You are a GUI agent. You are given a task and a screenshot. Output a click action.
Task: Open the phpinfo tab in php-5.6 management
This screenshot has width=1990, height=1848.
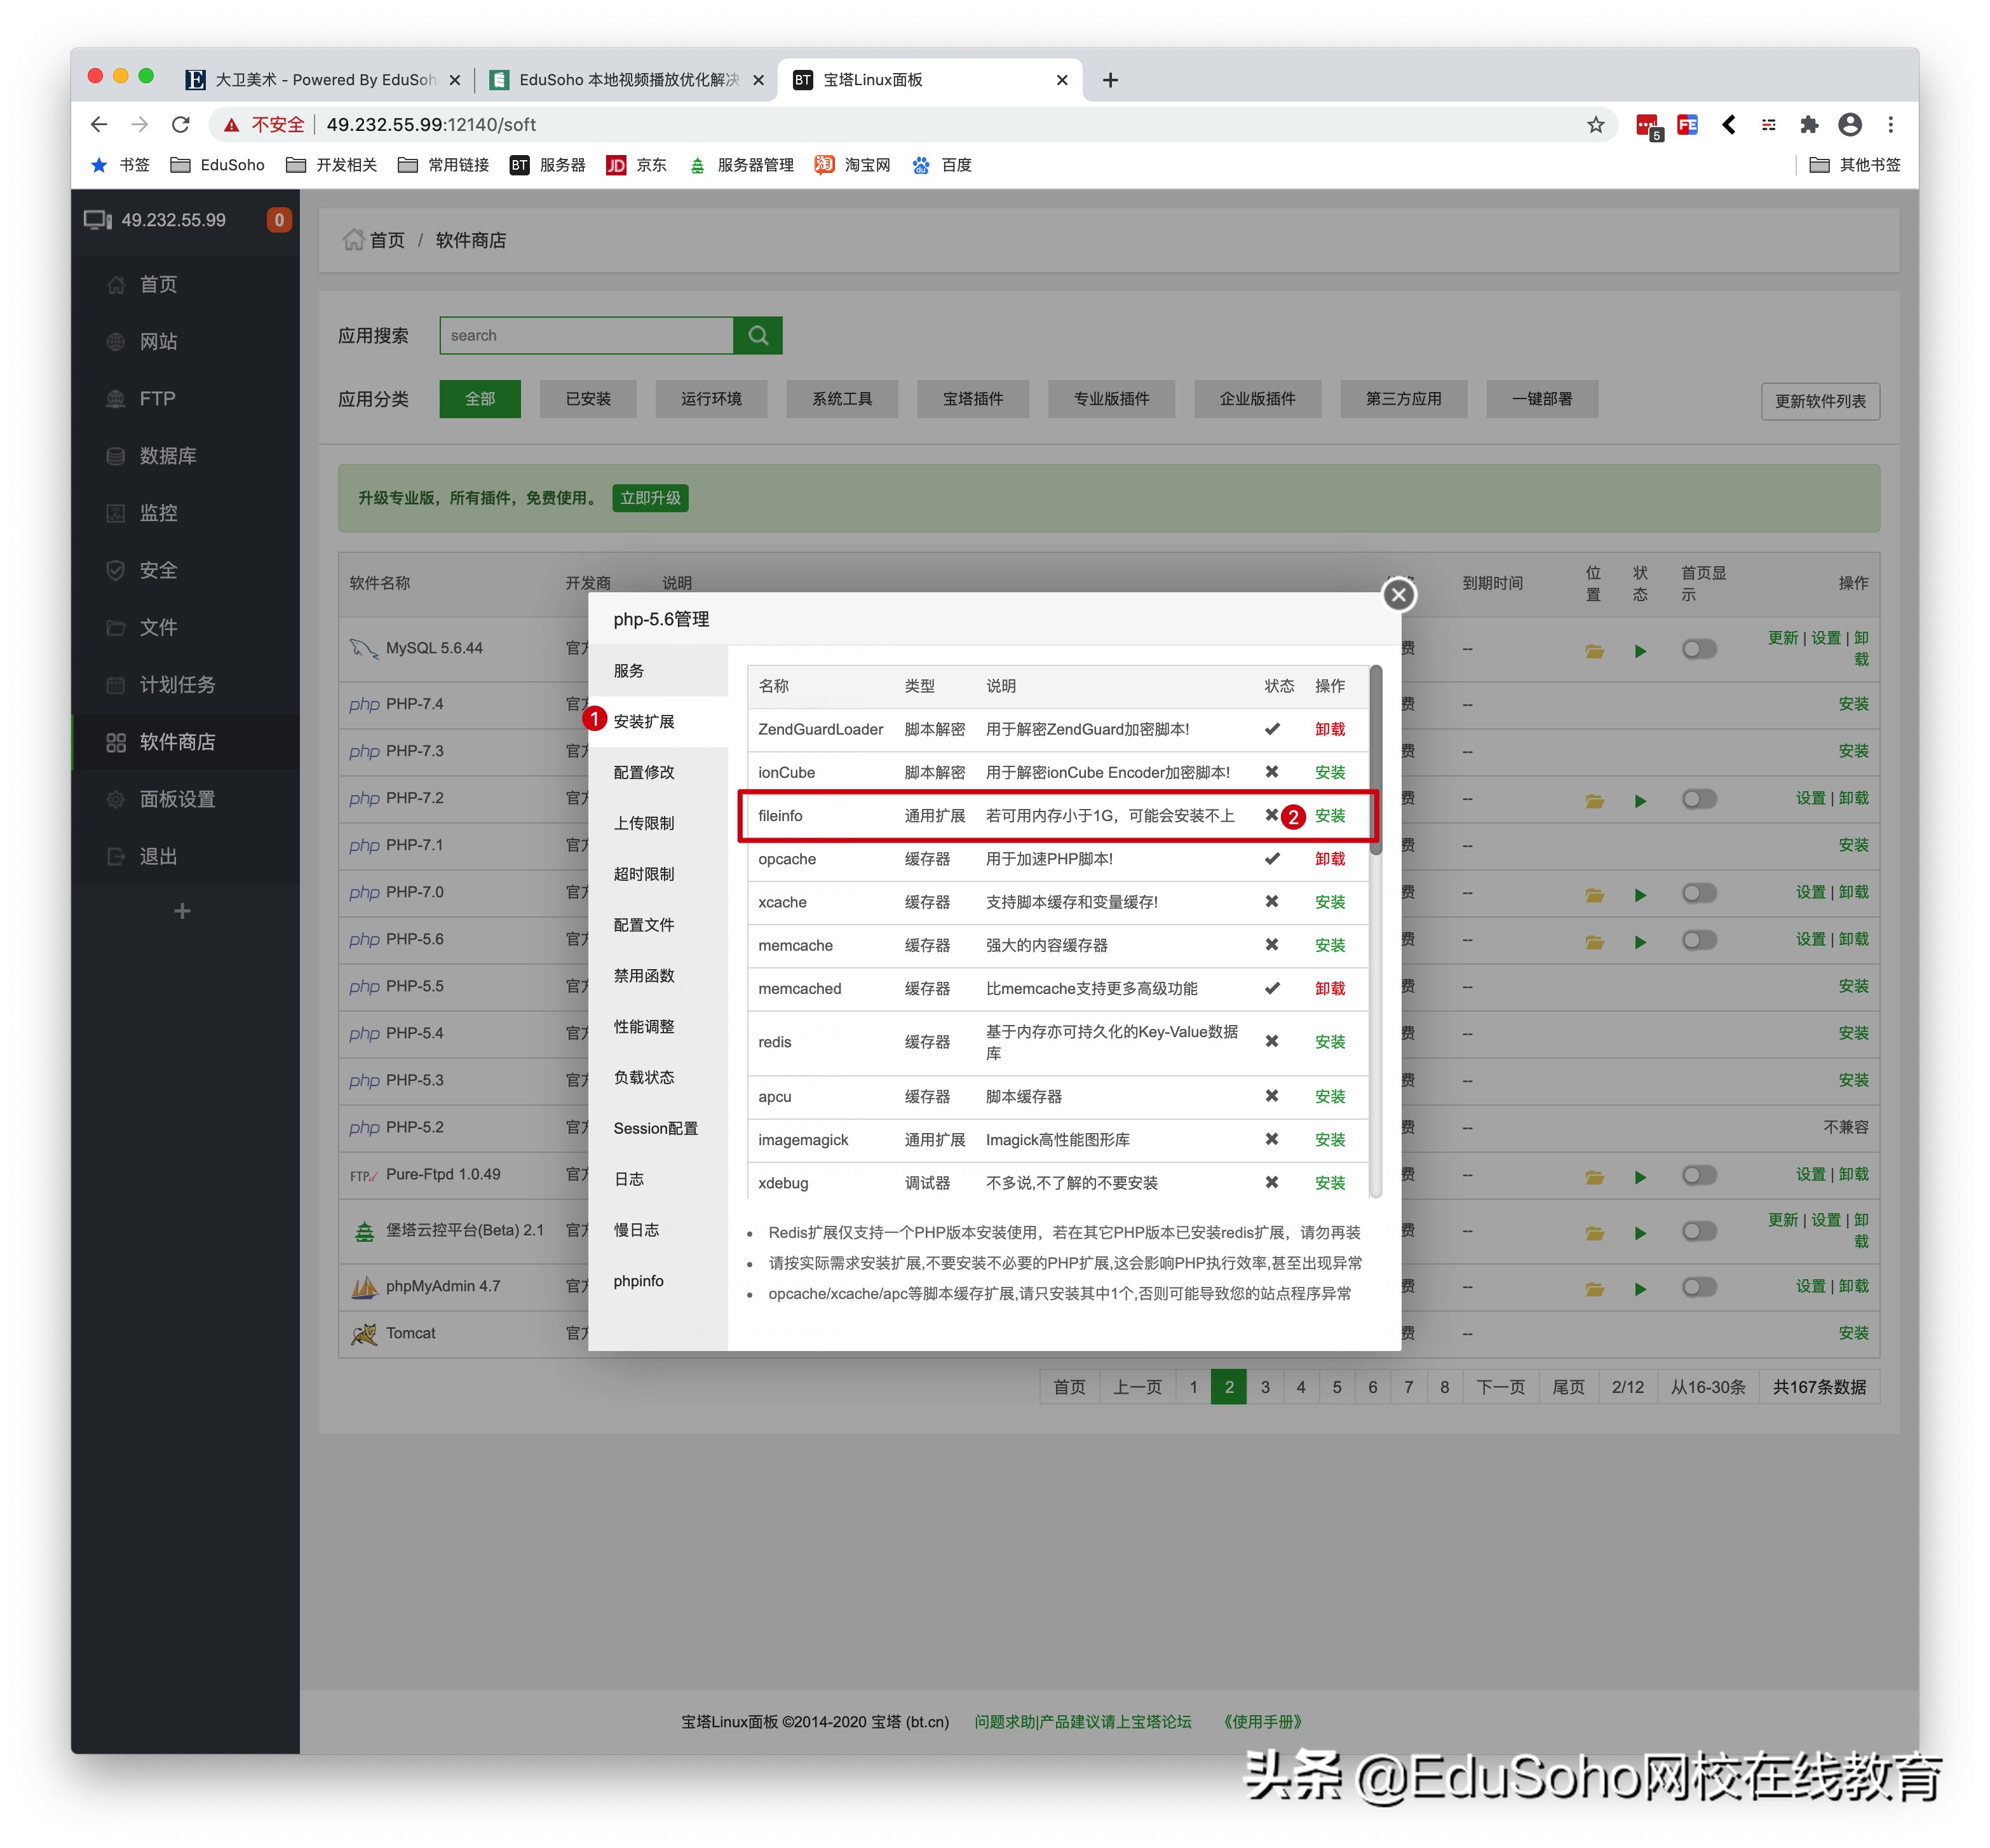tap(638, 1281)
